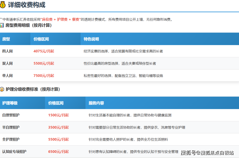The width and height of the screenshot is (239, 158).
Task: Select the 全护理照护 row label
Action: [x=11, y=140]
